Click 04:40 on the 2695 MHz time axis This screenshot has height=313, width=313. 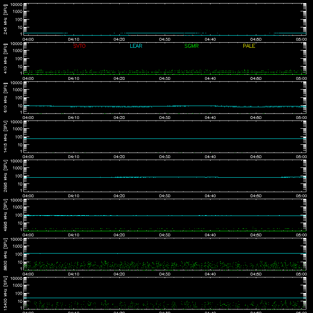point(210,196)
